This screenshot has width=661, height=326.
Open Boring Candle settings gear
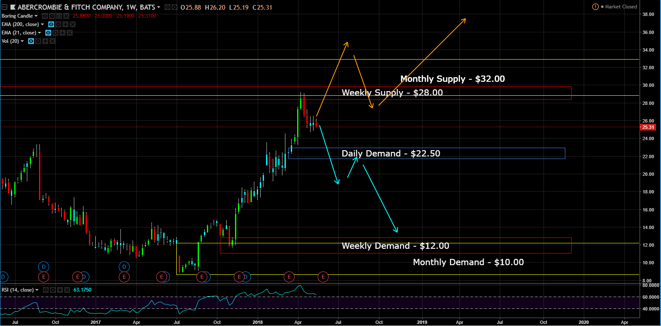52,16
